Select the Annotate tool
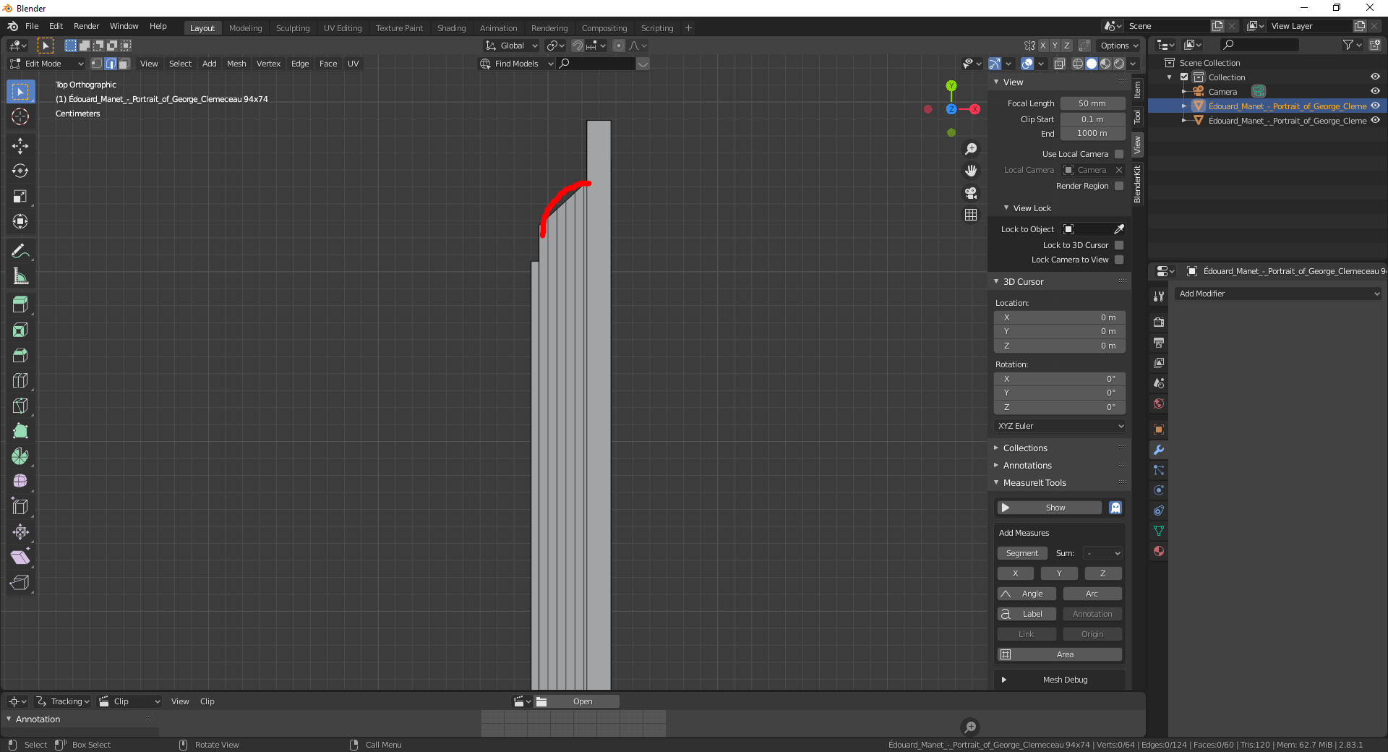 [20, 252]
